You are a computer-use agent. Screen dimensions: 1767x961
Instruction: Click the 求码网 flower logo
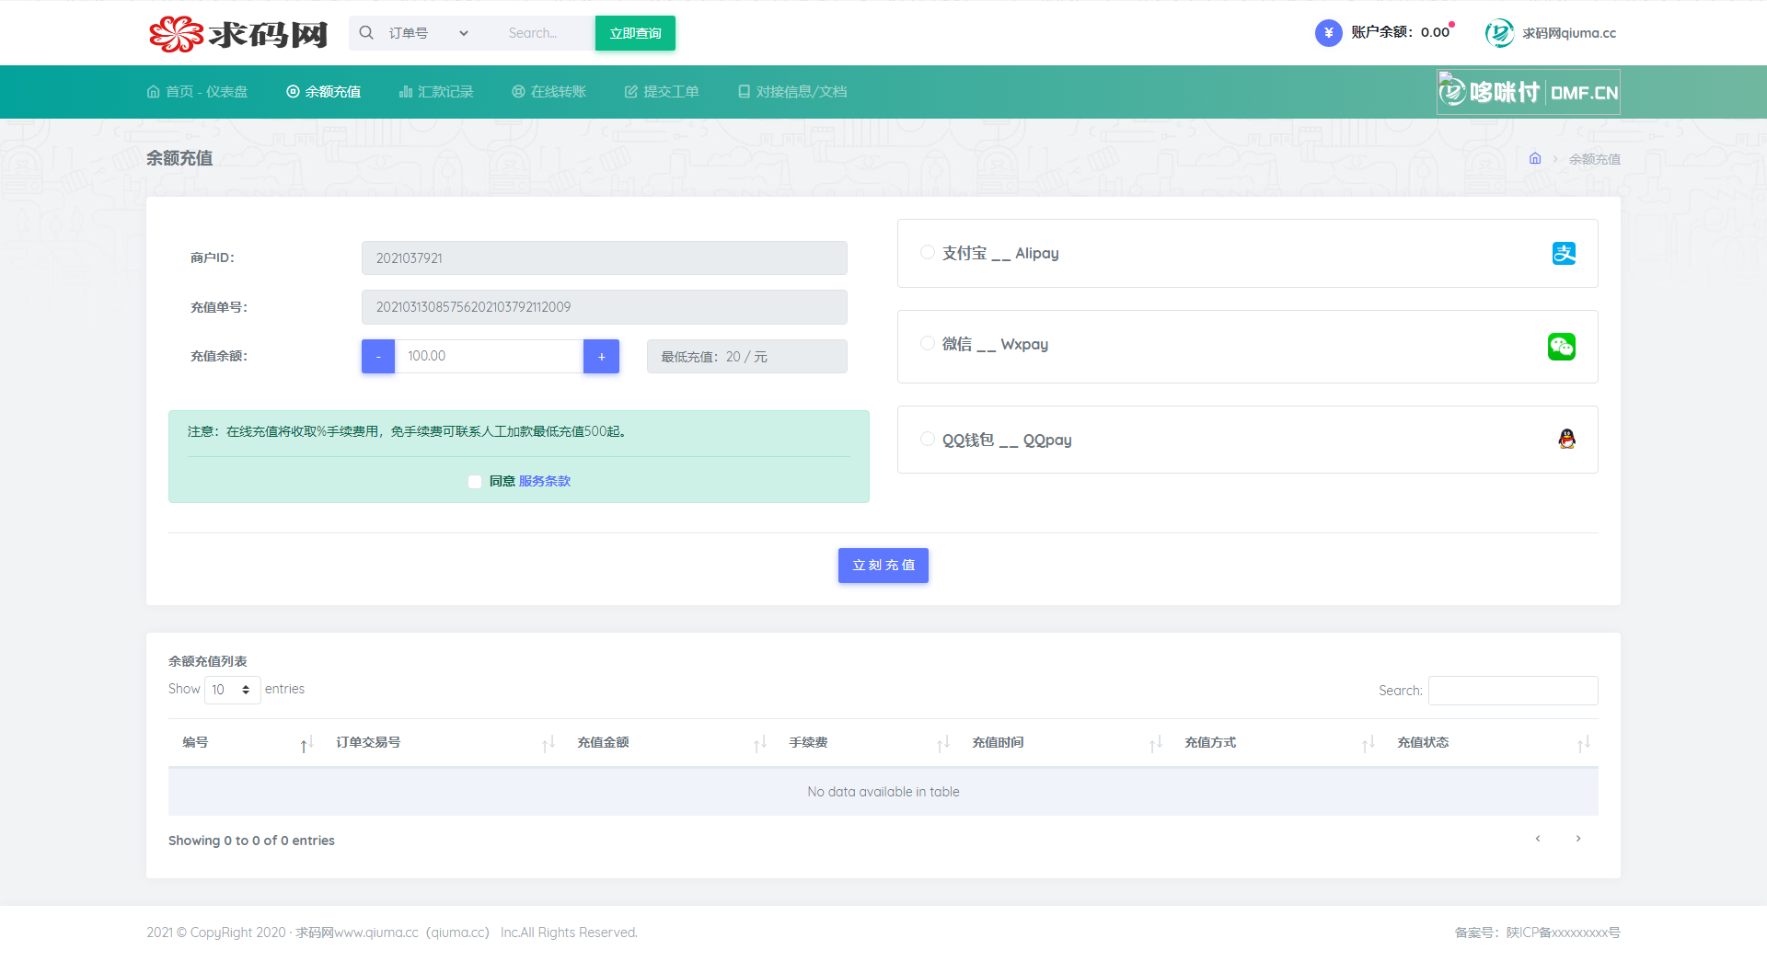238,34
